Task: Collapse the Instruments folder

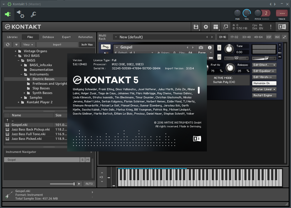Action: coord(21,74)
